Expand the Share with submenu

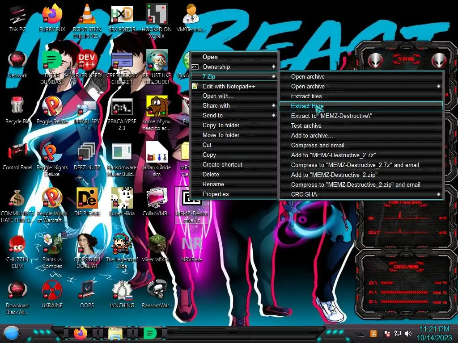(x=234, y=105)
